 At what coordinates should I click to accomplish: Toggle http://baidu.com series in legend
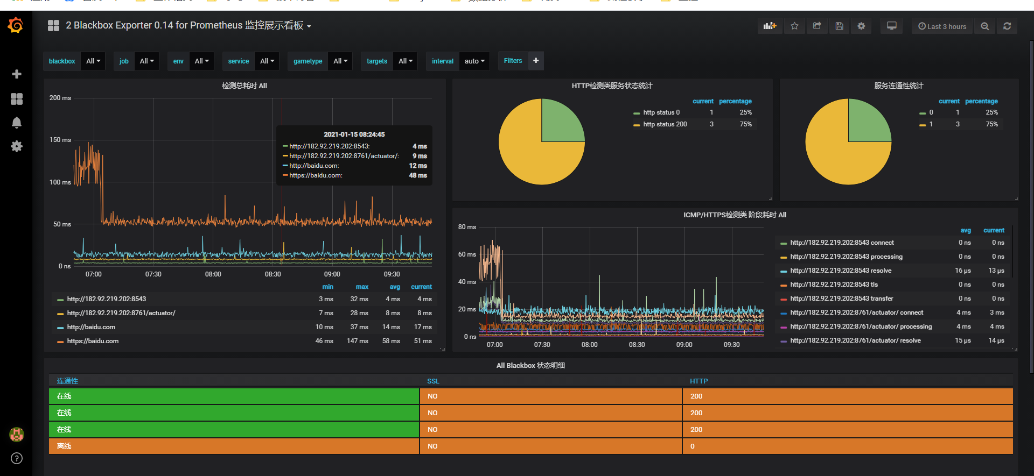[x=91, y=327]
